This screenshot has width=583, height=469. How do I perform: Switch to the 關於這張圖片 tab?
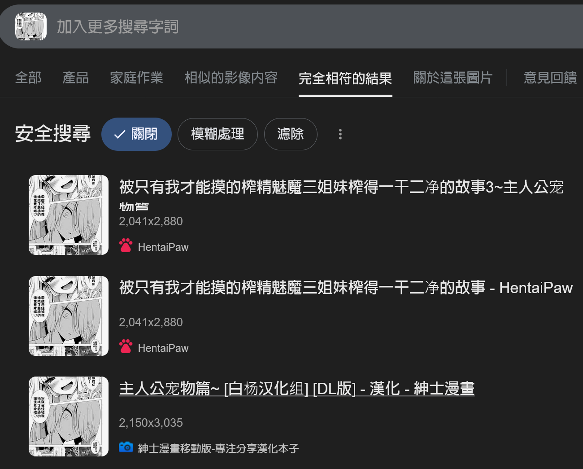coord(453,78)
